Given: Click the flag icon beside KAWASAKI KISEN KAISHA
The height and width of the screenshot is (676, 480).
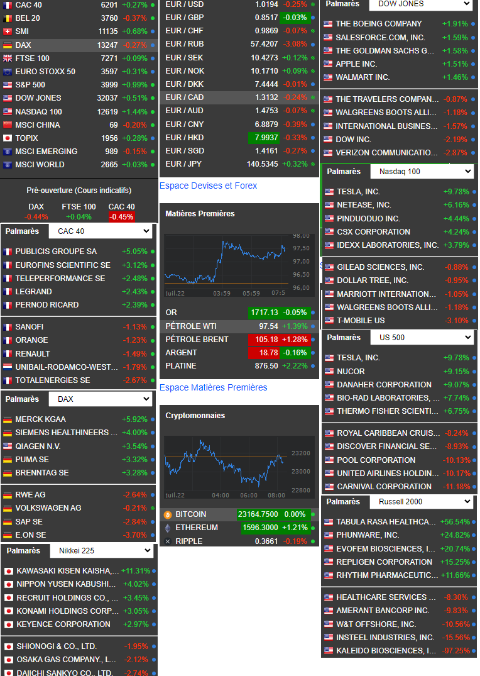Looking at the screenshot, I should [9, 571].
